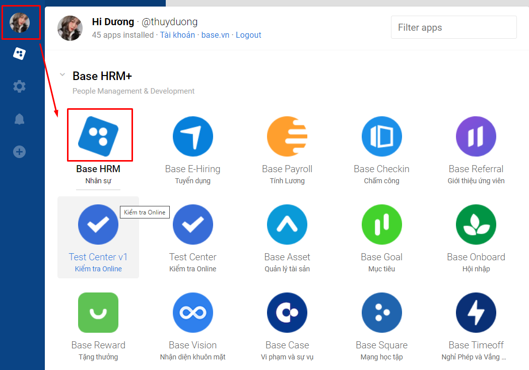The height and width of the screenshot is (370, 529).
Task: Click the Filter apps search field
Action: (453, 27)
